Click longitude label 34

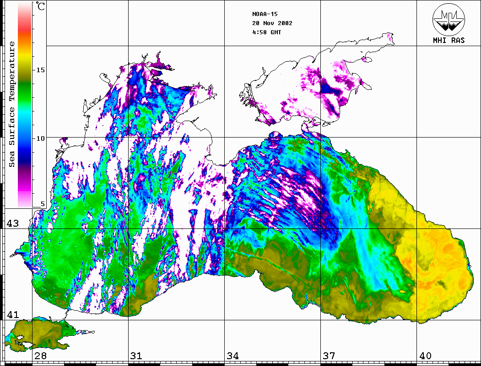click(x=232, y=355)
